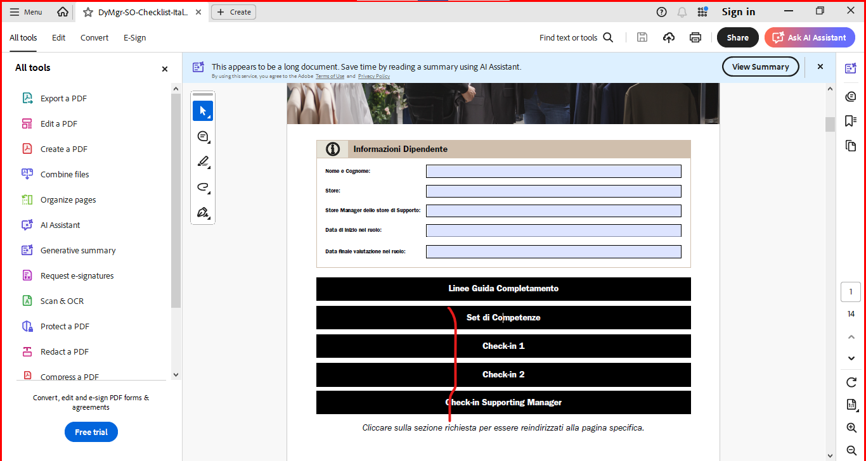
Task: Open Terms of Use link
Action: [x=330, y=76]
